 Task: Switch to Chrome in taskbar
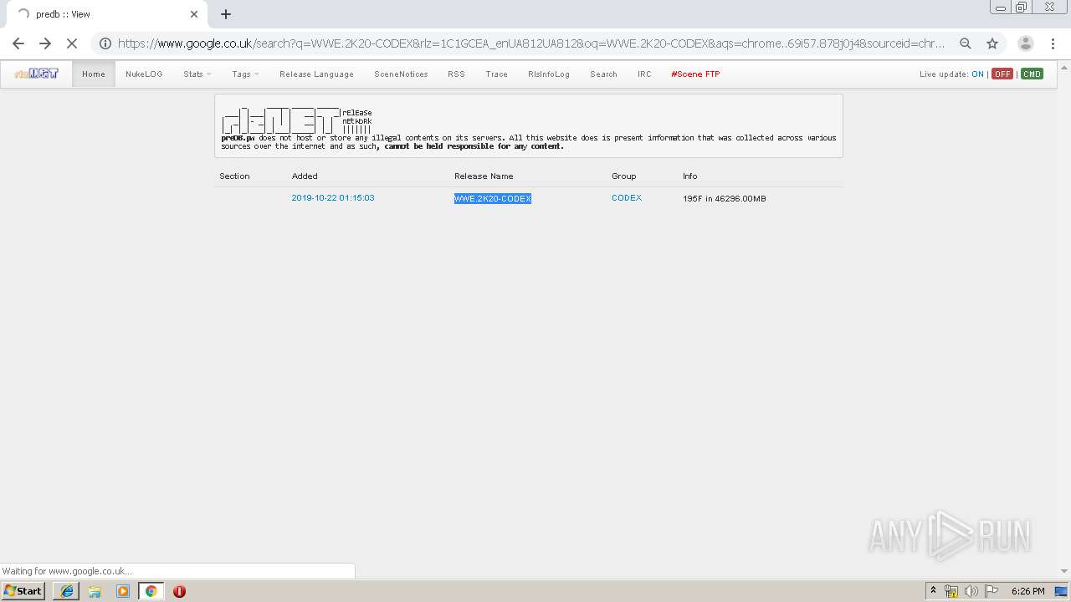point(151,591)
